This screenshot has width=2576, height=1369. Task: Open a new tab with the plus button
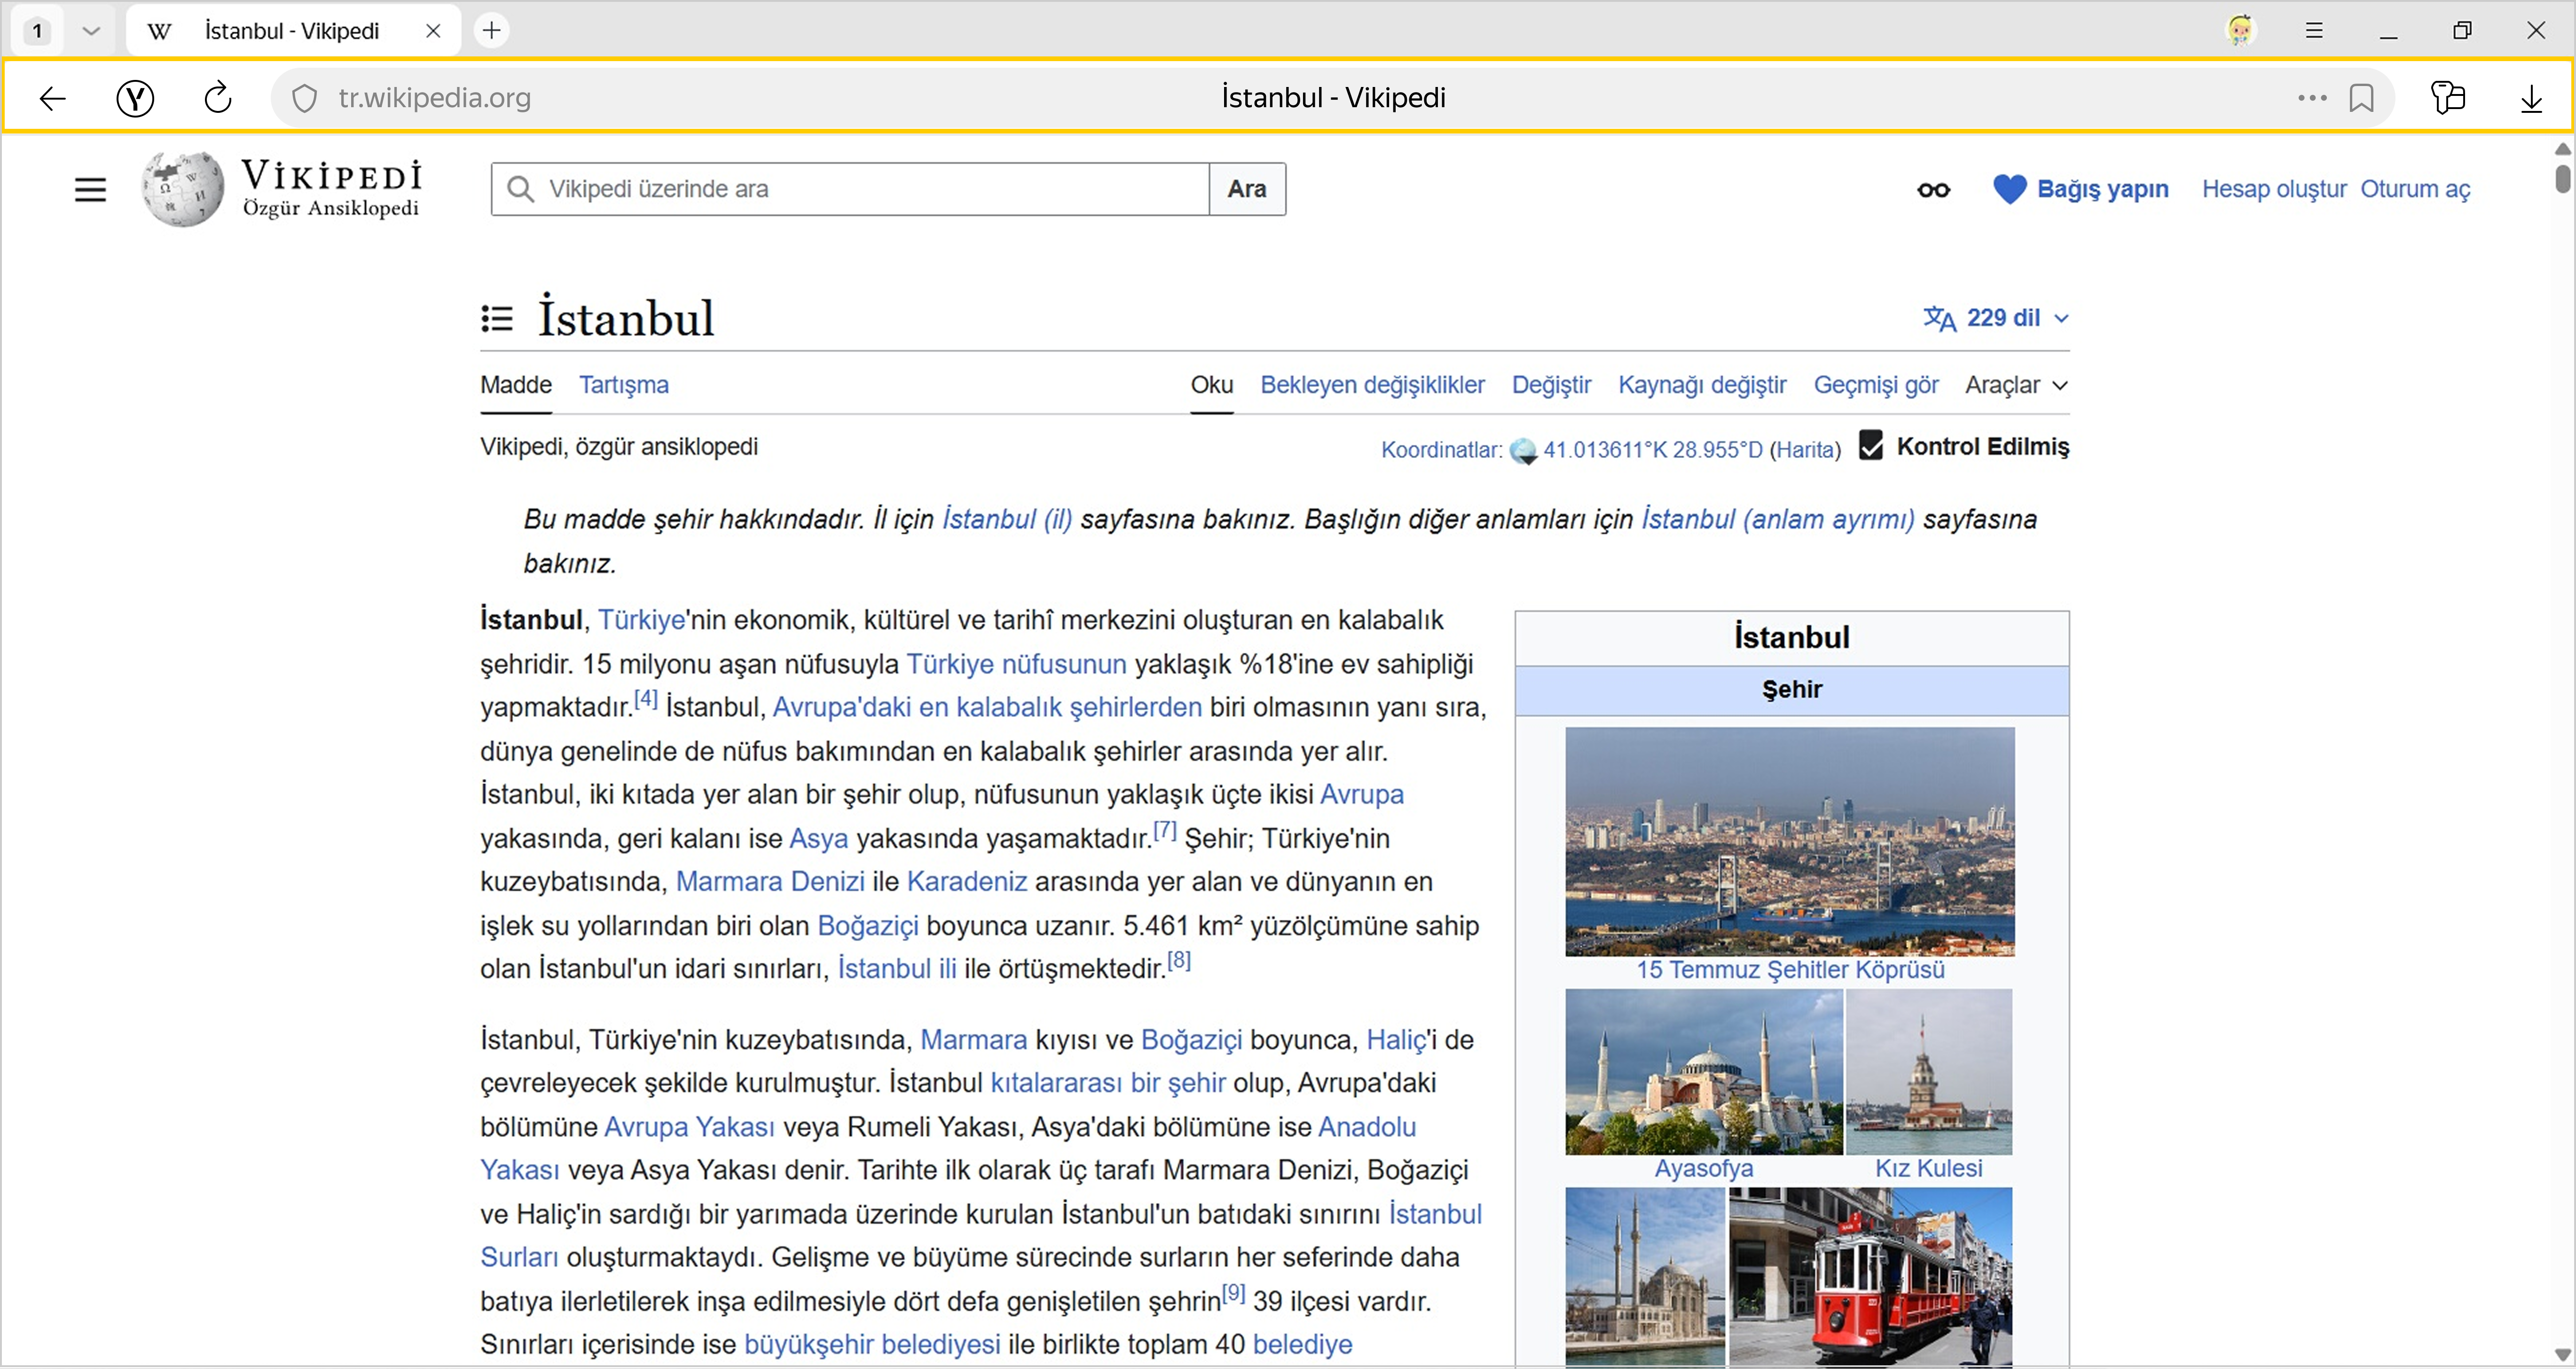(x=492, y=31)
